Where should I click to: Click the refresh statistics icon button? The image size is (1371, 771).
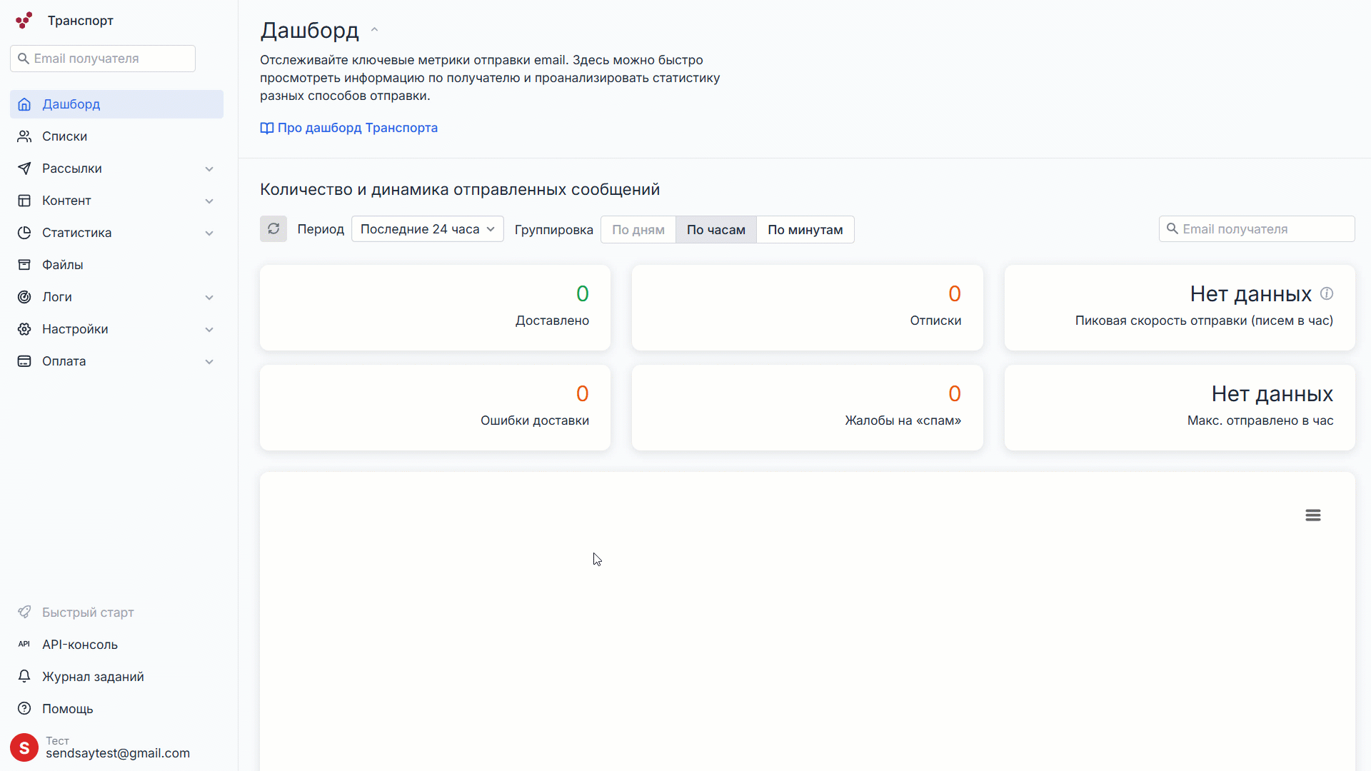point(273,229)
